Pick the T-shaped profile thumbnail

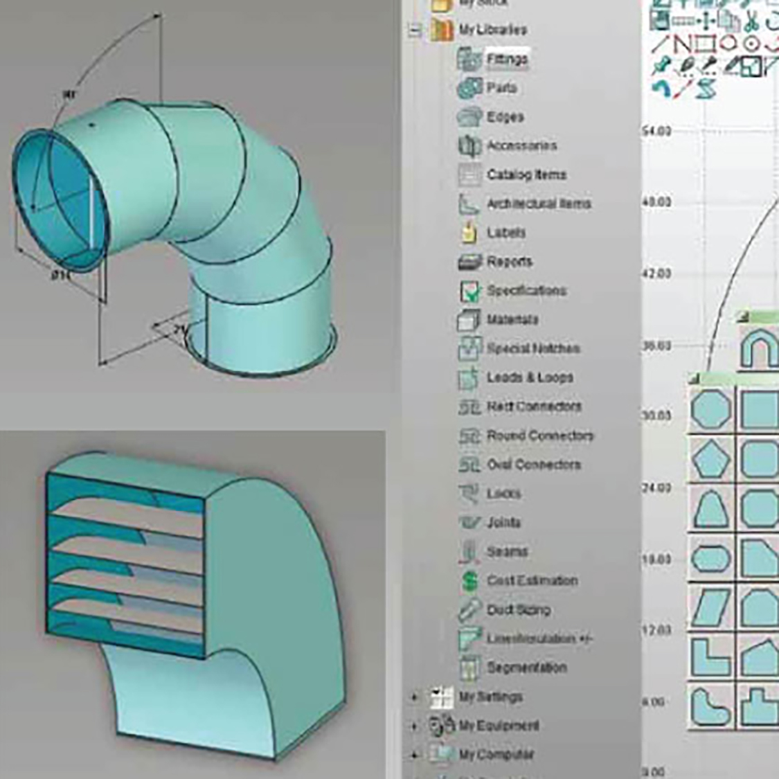point(760,706)
